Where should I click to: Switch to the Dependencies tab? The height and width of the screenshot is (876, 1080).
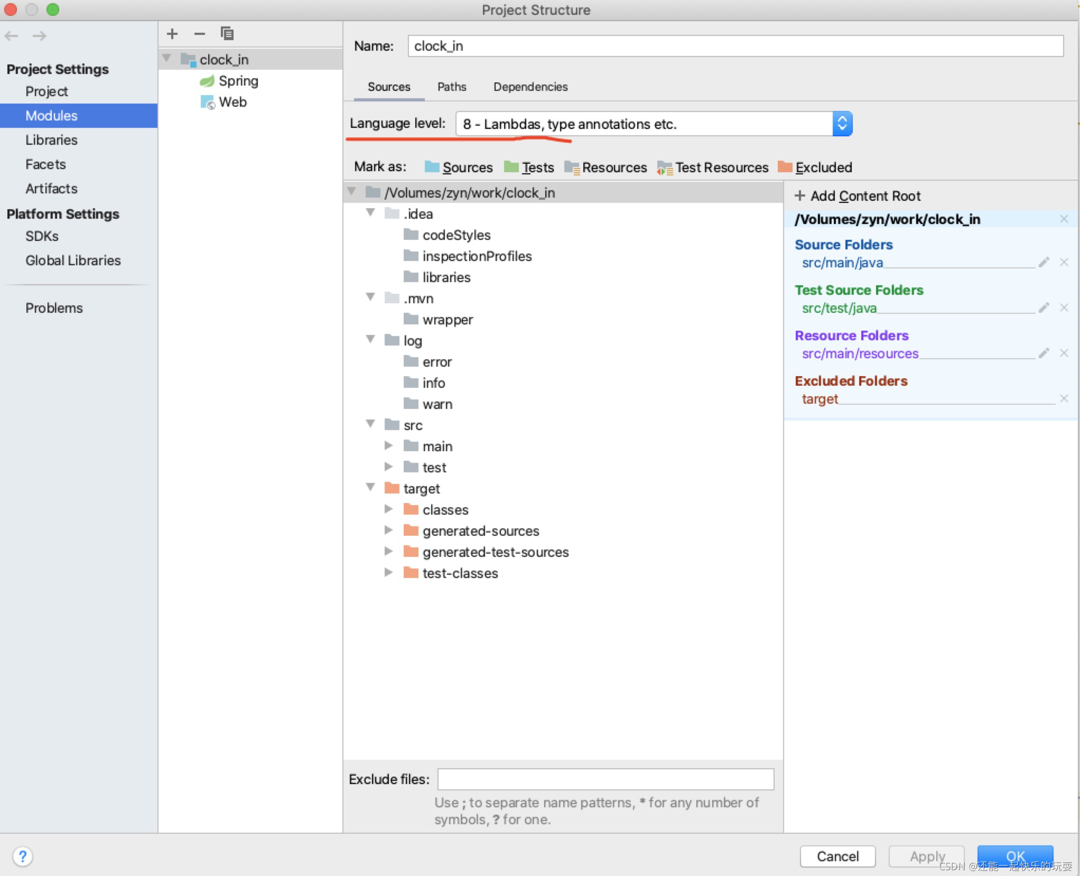[530, 87]
